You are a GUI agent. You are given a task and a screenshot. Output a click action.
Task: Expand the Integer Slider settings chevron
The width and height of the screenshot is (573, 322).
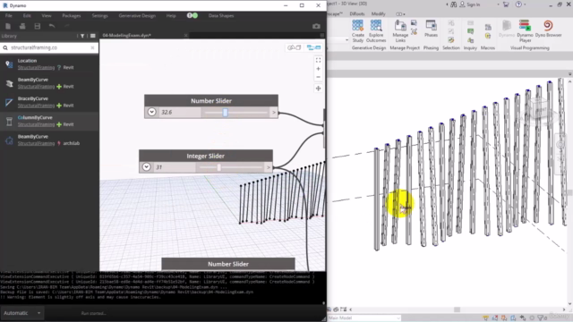[147, 167]
